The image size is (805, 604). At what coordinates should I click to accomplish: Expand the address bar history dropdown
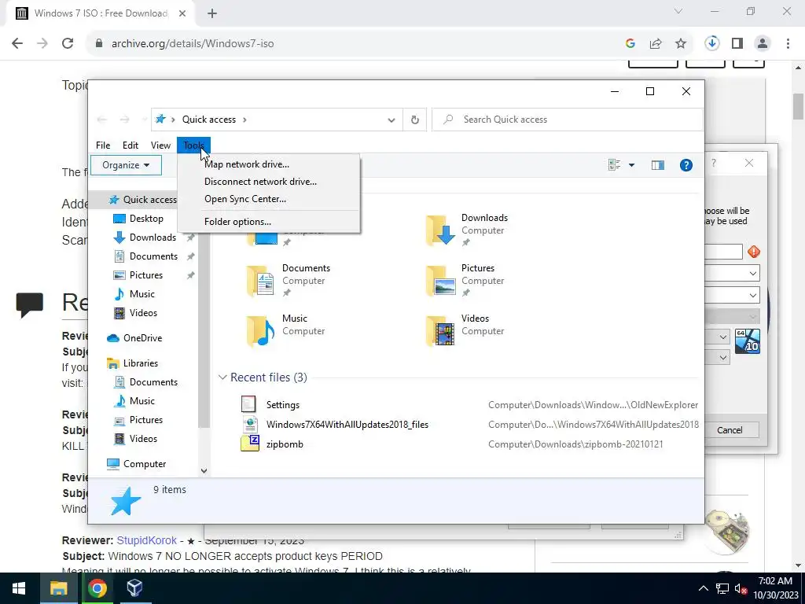391,120
